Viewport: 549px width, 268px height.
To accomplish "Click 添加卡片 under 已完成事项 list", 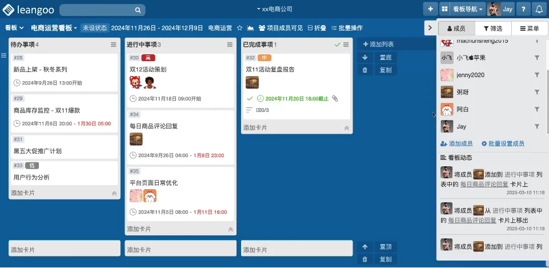I will click(x=255, y=128).
